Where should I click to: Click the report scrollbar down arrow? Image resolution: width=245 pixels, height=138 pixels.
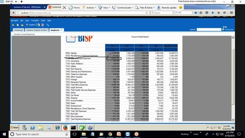(233, 120)
